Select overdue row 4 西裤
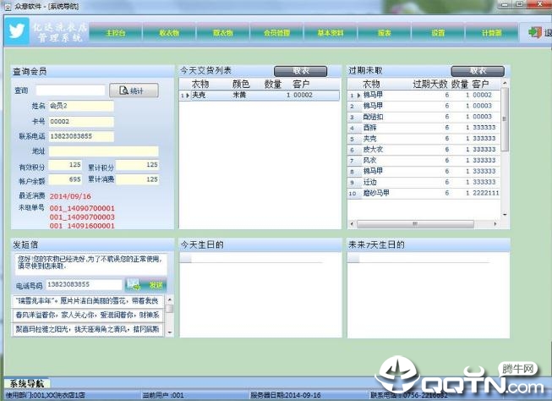 [424, 128]
